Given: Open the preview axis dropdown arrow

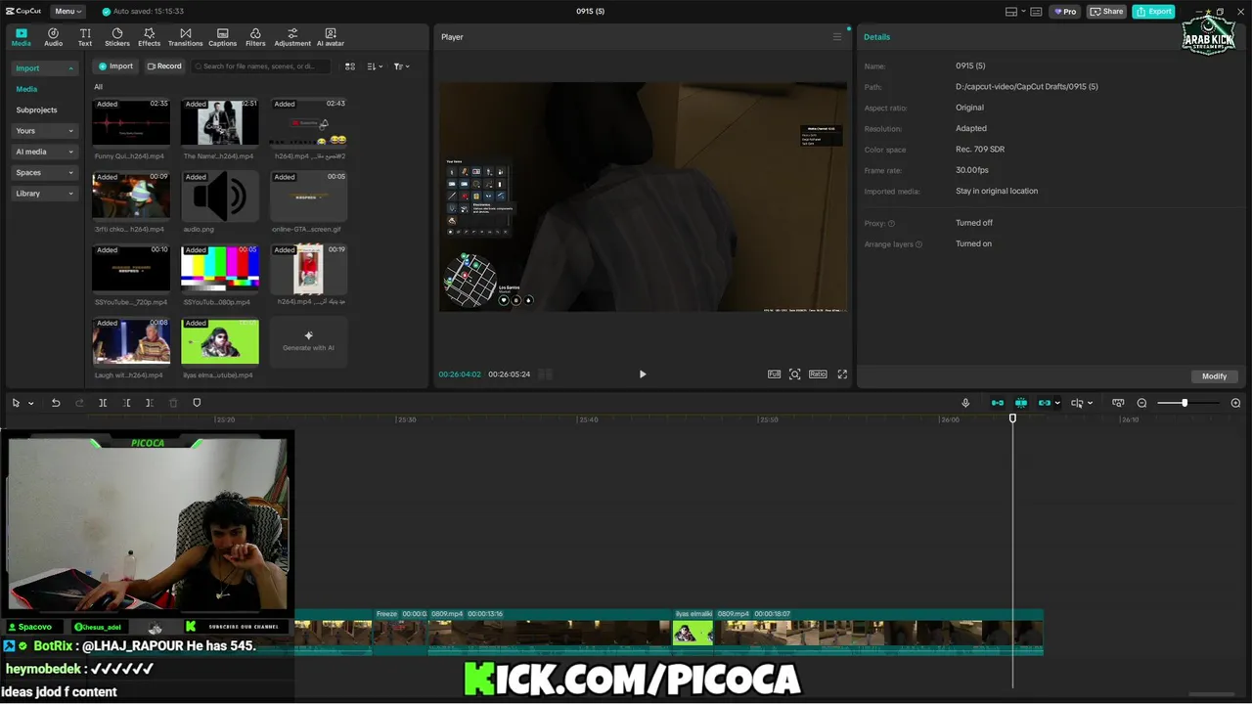Looking at the screenshot, I should pyautogui.click(x=1090, y=403).
